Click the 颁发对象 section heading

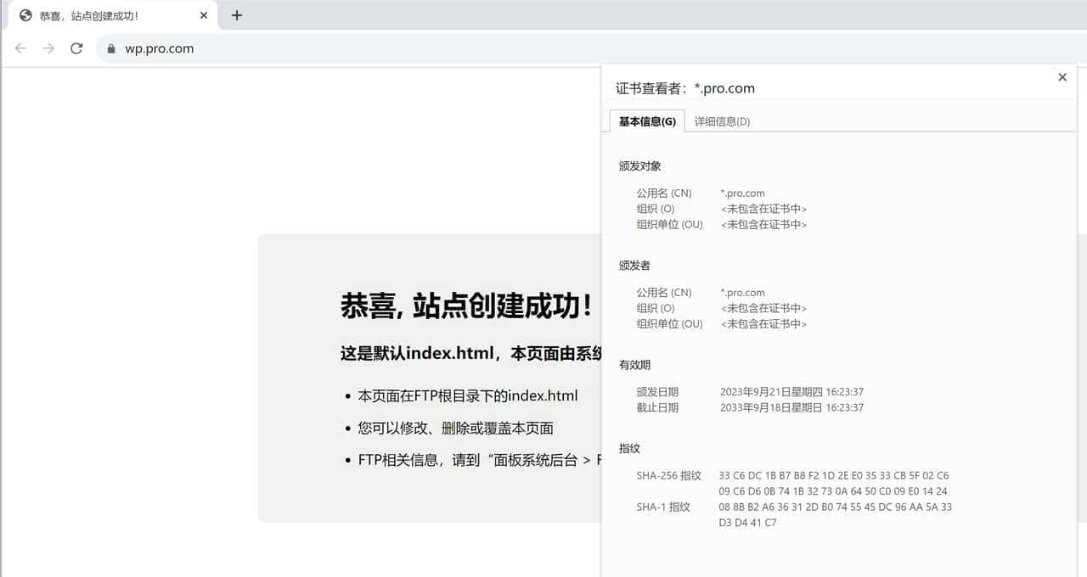point(640,165)
